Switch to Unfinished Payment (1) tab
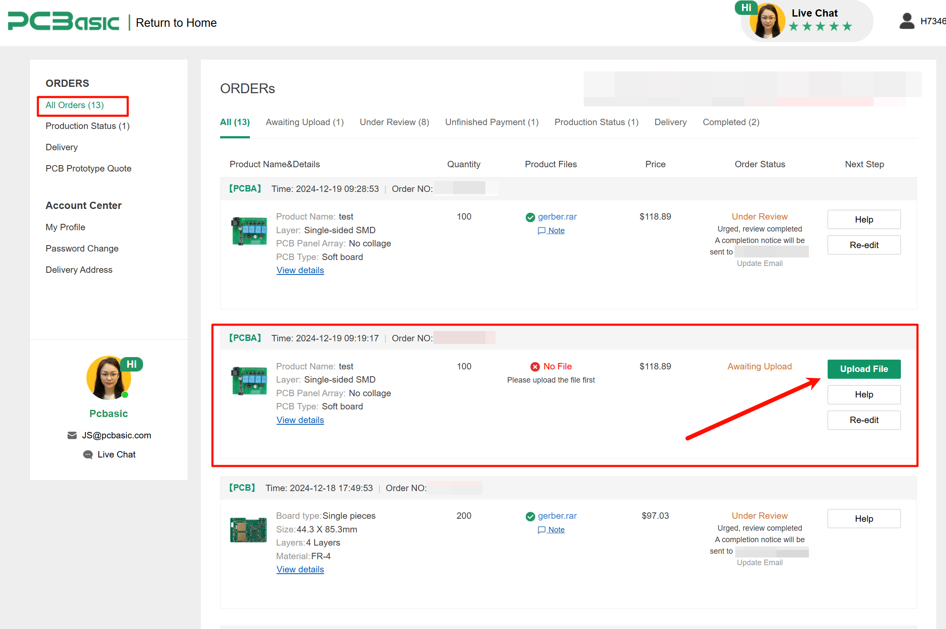 [x=492, y=122]
